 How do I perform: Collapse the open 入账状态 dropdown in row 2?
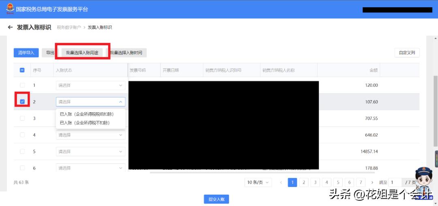coord(90,102)
